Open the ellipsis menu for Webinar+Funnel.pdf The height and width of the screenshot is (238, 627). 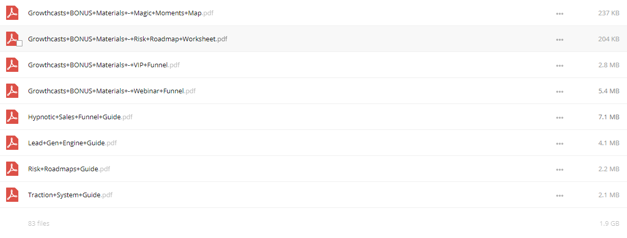(560, 91)
